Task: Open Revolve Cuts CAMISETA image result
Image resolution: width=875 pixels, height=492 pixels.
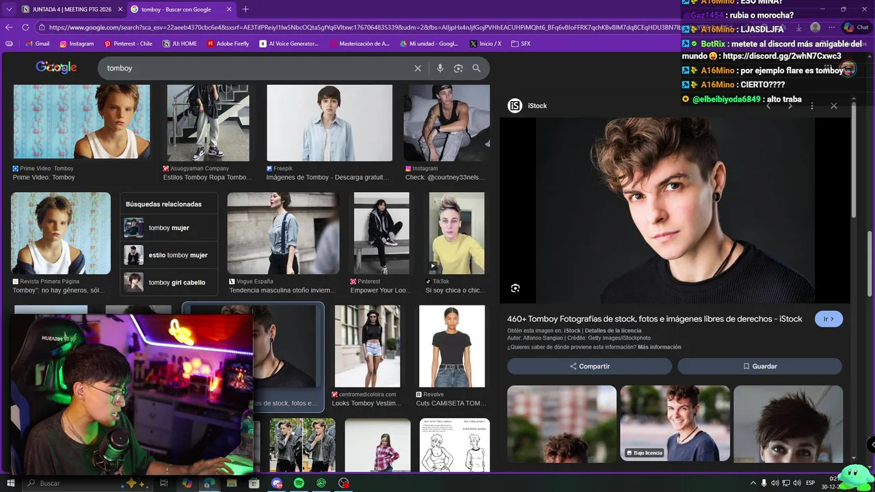Action: (452, 346)
